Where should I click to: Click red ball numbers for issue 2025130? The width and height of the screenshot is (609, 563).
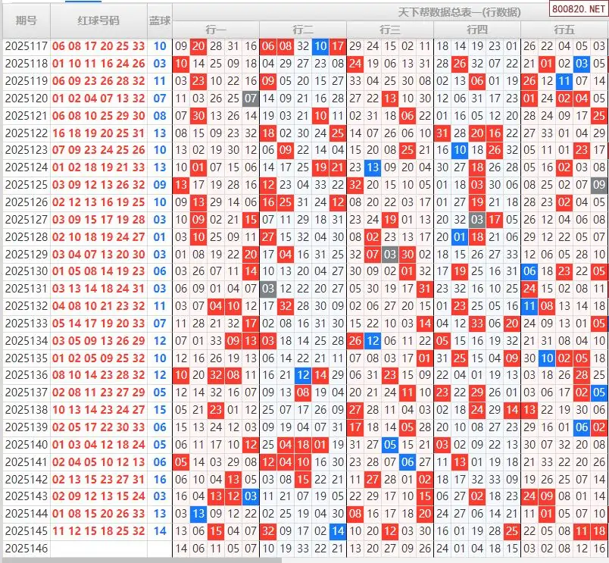[x=98, y=271]
